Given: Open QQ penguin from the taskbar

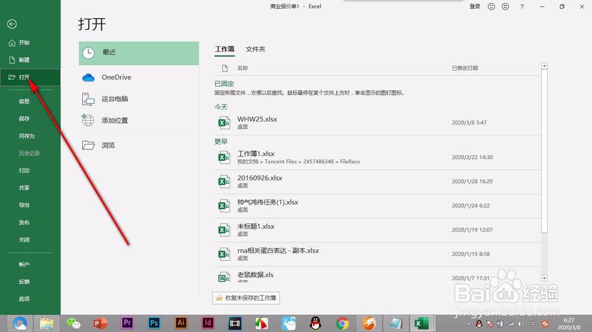Looking at the screenshot, I should click(316, 323).
